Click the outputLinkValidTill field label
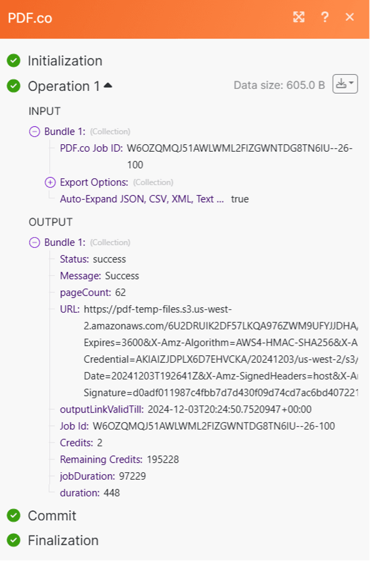This screenshot has width=370, height=561. 101,410
